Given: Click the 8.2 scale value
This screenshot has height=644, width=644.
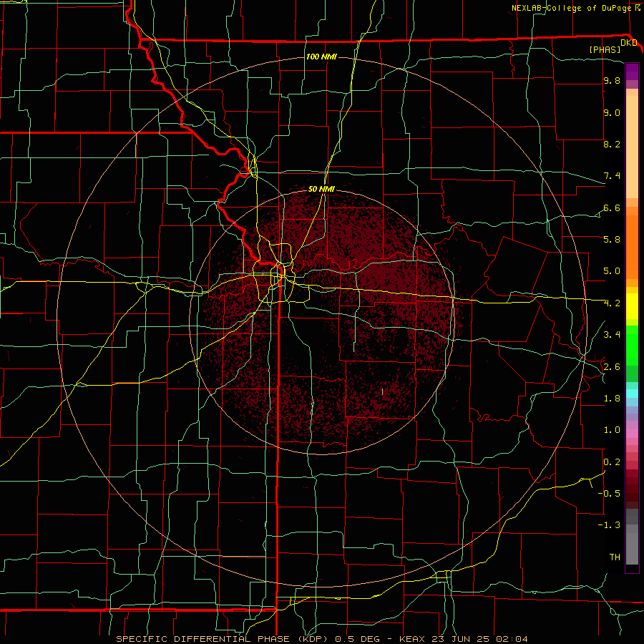Looking at the screenshot, I should (612, 144).
